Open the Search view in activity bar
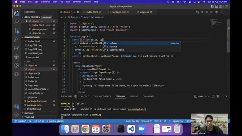242x136 pixels. pos(17,22)
